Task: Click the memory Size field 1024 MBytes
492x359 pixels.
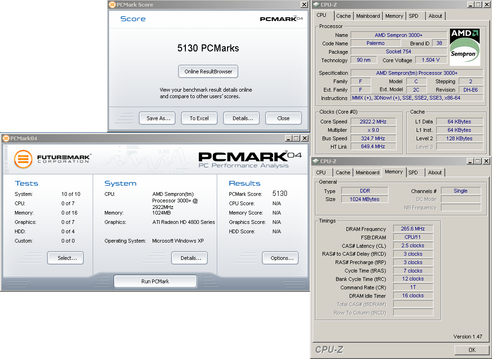Action: point(365,199)
